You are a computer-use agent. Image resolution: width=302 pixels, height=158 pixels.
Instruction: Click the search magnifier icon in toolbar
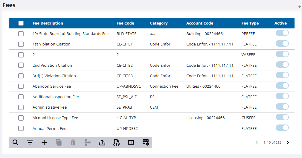tap(16, 143)
